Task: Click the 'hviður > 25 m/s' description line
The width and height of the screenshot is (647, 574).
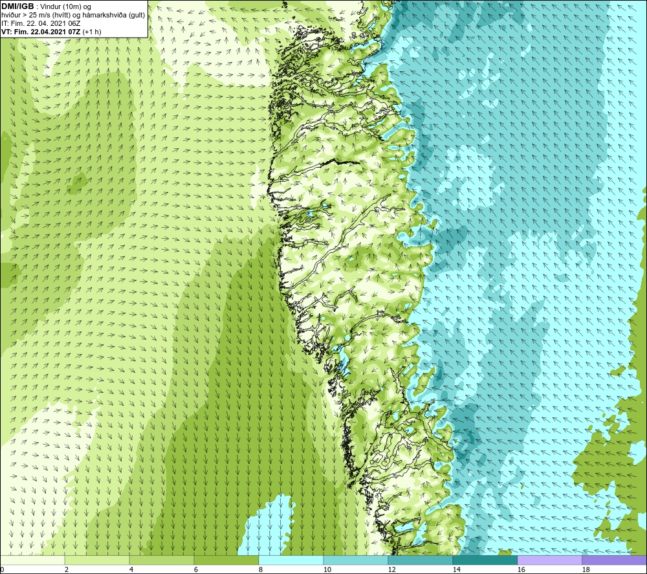Action: [73, 16]
